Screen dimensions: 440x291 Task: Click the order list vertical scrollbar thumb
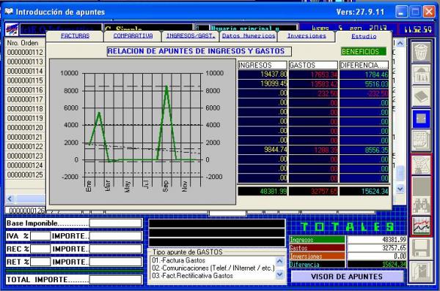[400, 173]
